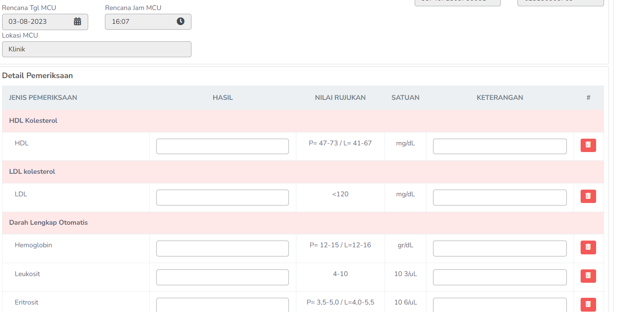This screenshot has height=312, width=622.
Task: Select the Hemoglobin Keterangan field
Action: tap(500, 249)
